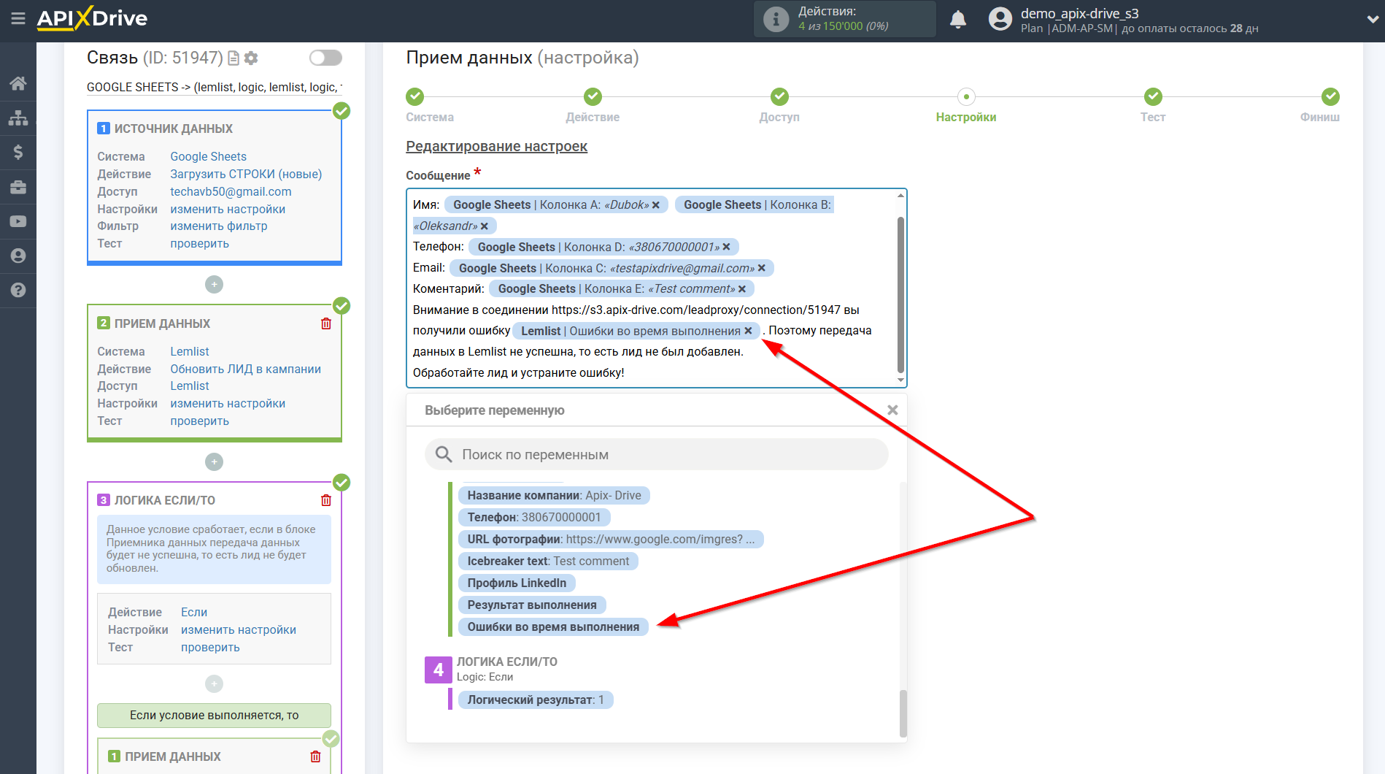Click the actions info icon
Viewport: 1385px width, 774px height.
(776, 20)
